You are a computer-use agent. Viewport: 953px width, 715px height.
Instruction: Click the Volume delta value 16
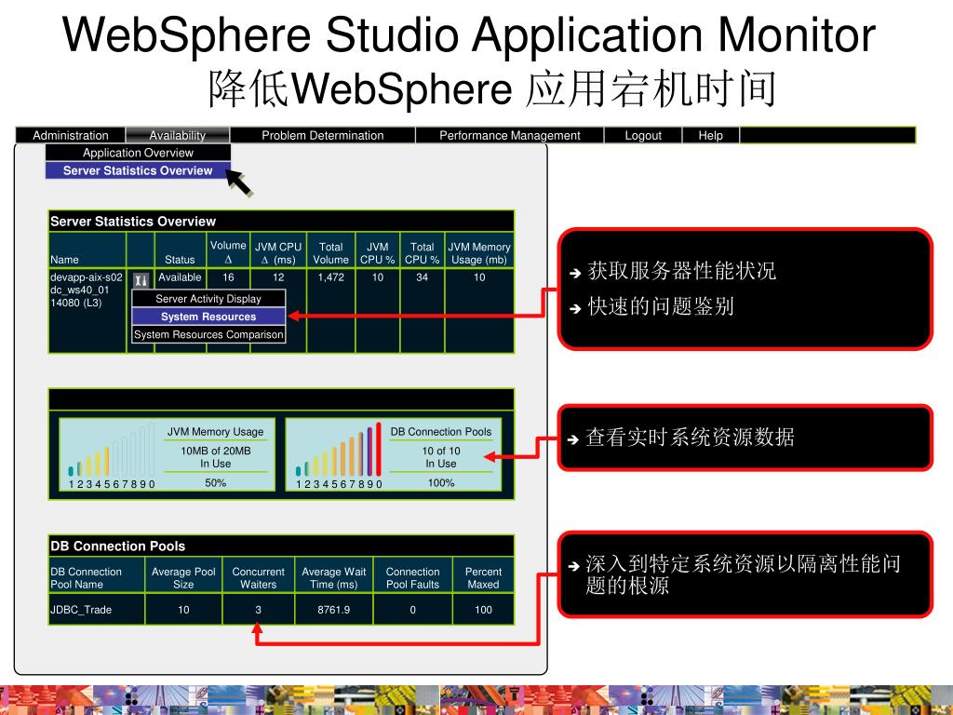228,277
